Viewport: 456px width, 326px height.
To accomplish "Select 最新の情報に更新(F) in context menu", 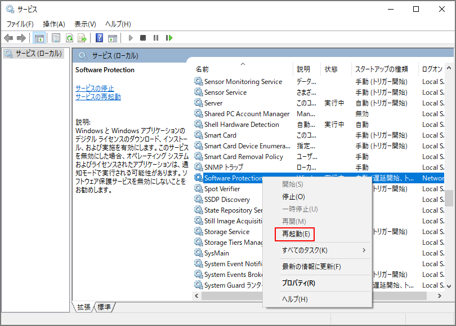I will pyautogui.click(x=318, y=267).
